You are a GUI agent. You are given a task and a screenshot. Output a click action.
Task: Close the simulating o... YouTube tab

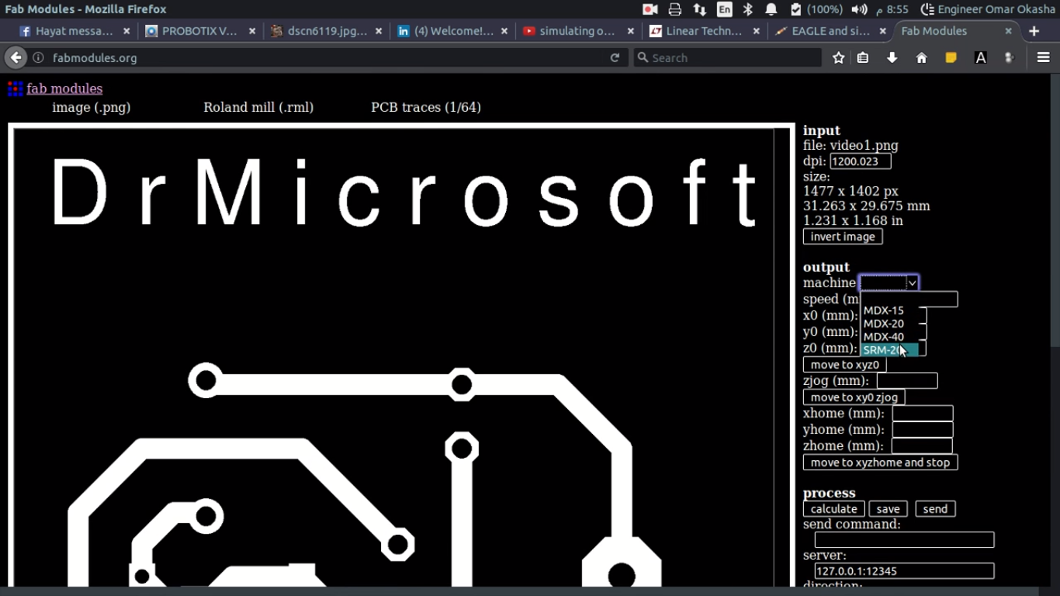[631, 31]
